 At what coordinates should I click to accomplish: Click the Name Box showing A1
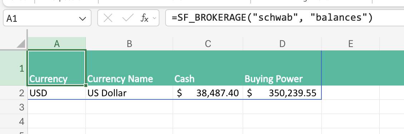click(47, 18)
